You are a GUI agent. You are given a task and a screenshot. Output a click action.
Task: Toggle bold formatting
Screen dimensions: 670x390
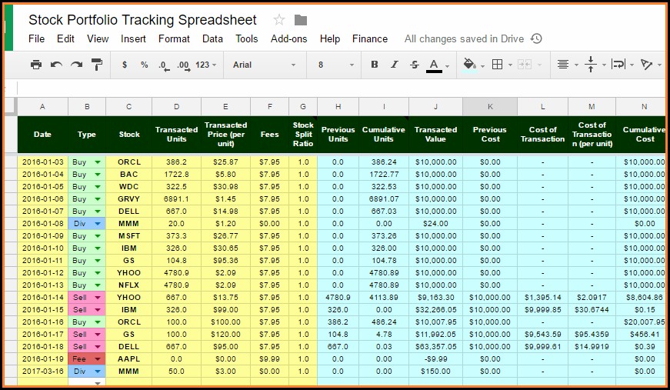coord(375,65)
